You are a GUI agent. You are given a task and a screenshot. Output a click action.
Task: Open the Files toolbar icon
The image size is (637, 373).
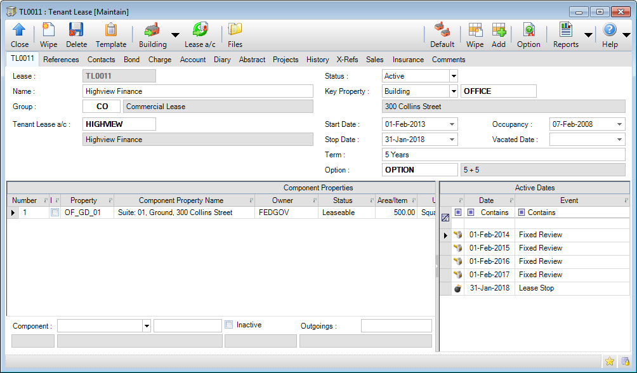tap(235, 30)
